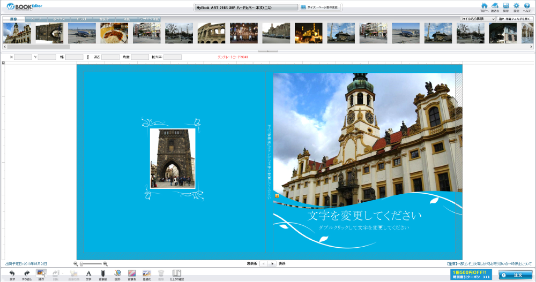Select the Colosseum photo thumbnail
Image resolution: width=536 pixels, height=282 pixels.
pyautogui.click(x=211, y=33)
